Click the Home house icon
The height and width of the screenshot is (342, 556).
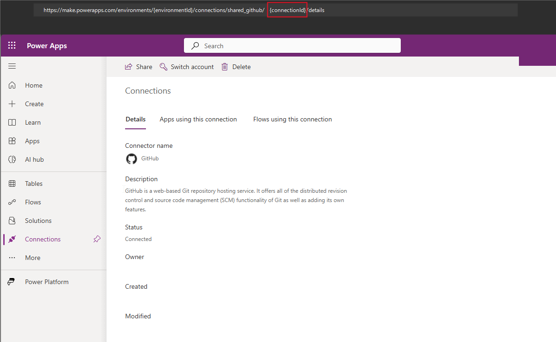coord(12,85)
